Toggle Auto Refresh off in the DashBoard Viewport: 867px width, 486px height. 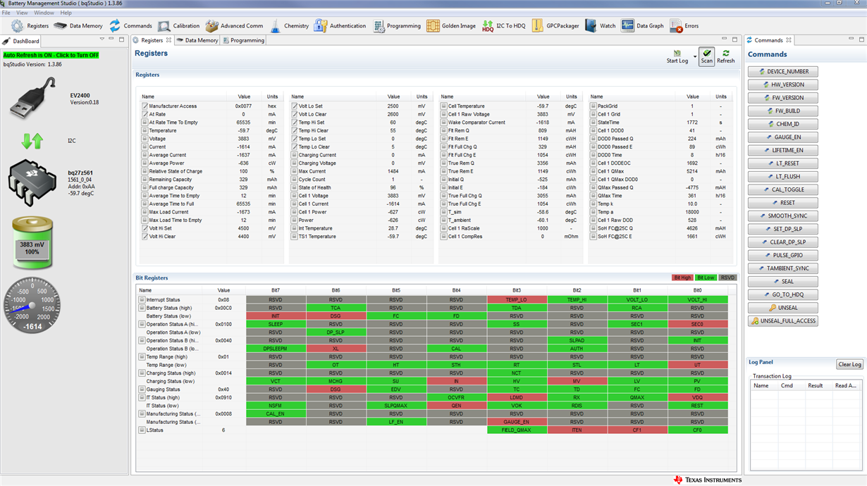[x=51, y=55]
